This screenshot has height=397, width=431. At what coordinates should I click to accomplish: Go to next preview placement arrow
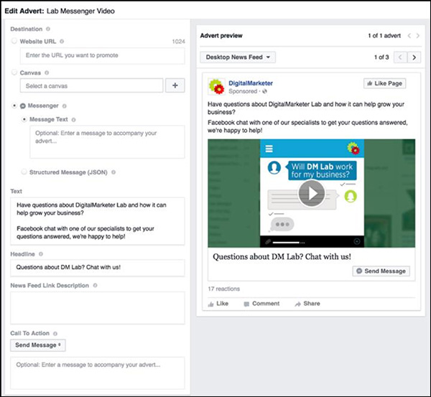[414, 57]
